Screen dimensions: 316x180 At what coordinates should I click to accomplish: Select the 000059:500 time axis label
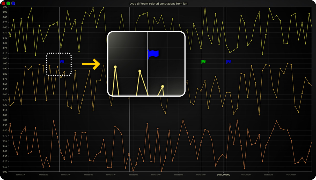tap(111, 175)
